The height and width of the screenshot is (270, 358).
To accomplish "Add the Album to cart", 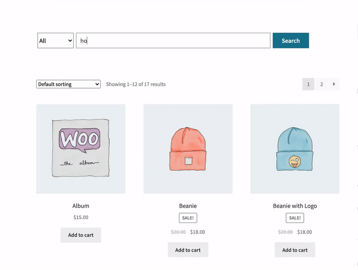I will coord(81,235).
